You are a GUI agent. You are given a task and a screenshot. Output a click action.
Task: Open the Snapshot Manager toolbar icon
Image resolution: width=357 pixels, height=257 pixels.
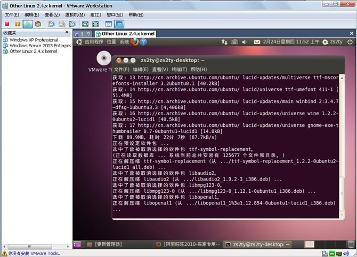72,24
